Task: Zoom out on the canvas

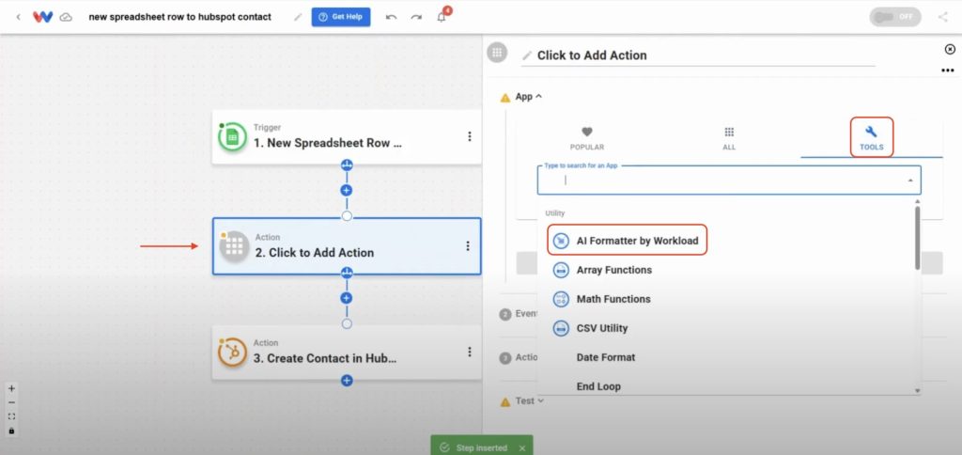Action: point(11,402)
